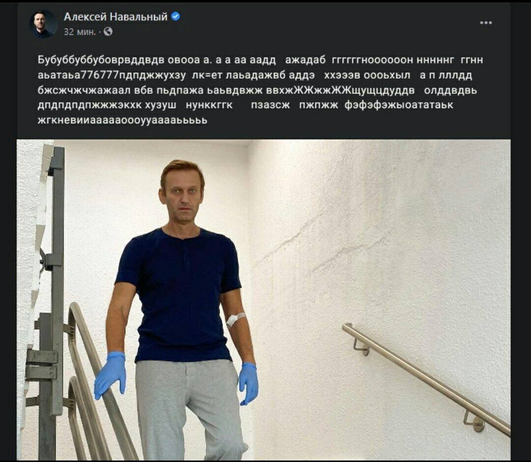Click the post text starting 'Бубуббуббубовр'

(260, 89)
